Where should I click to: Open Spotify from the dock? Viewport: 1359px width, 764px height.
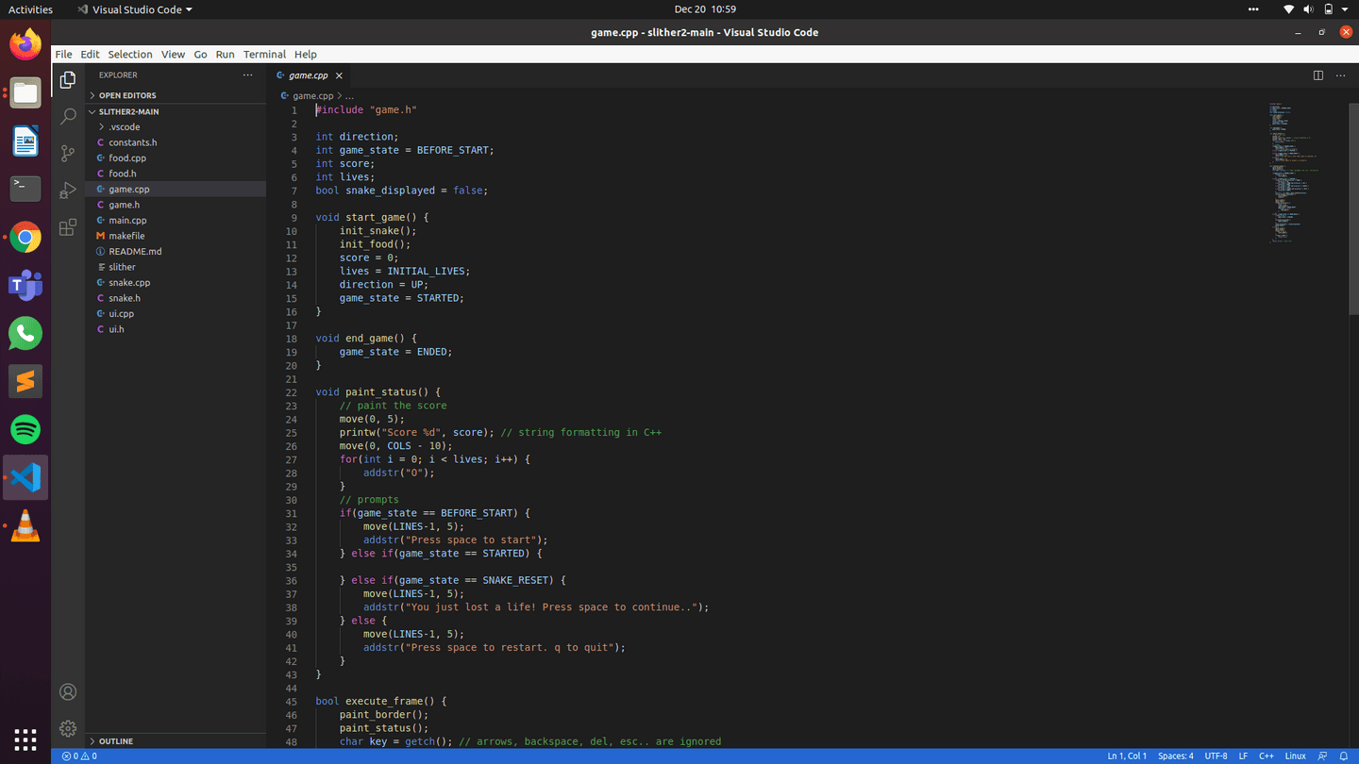(25, 429)
